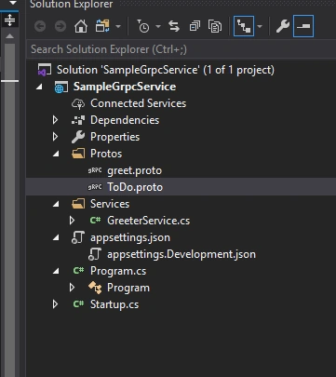This screenshot has width=336, height=377.
Task: Select Startup.cs file
Action: [114, 304]
